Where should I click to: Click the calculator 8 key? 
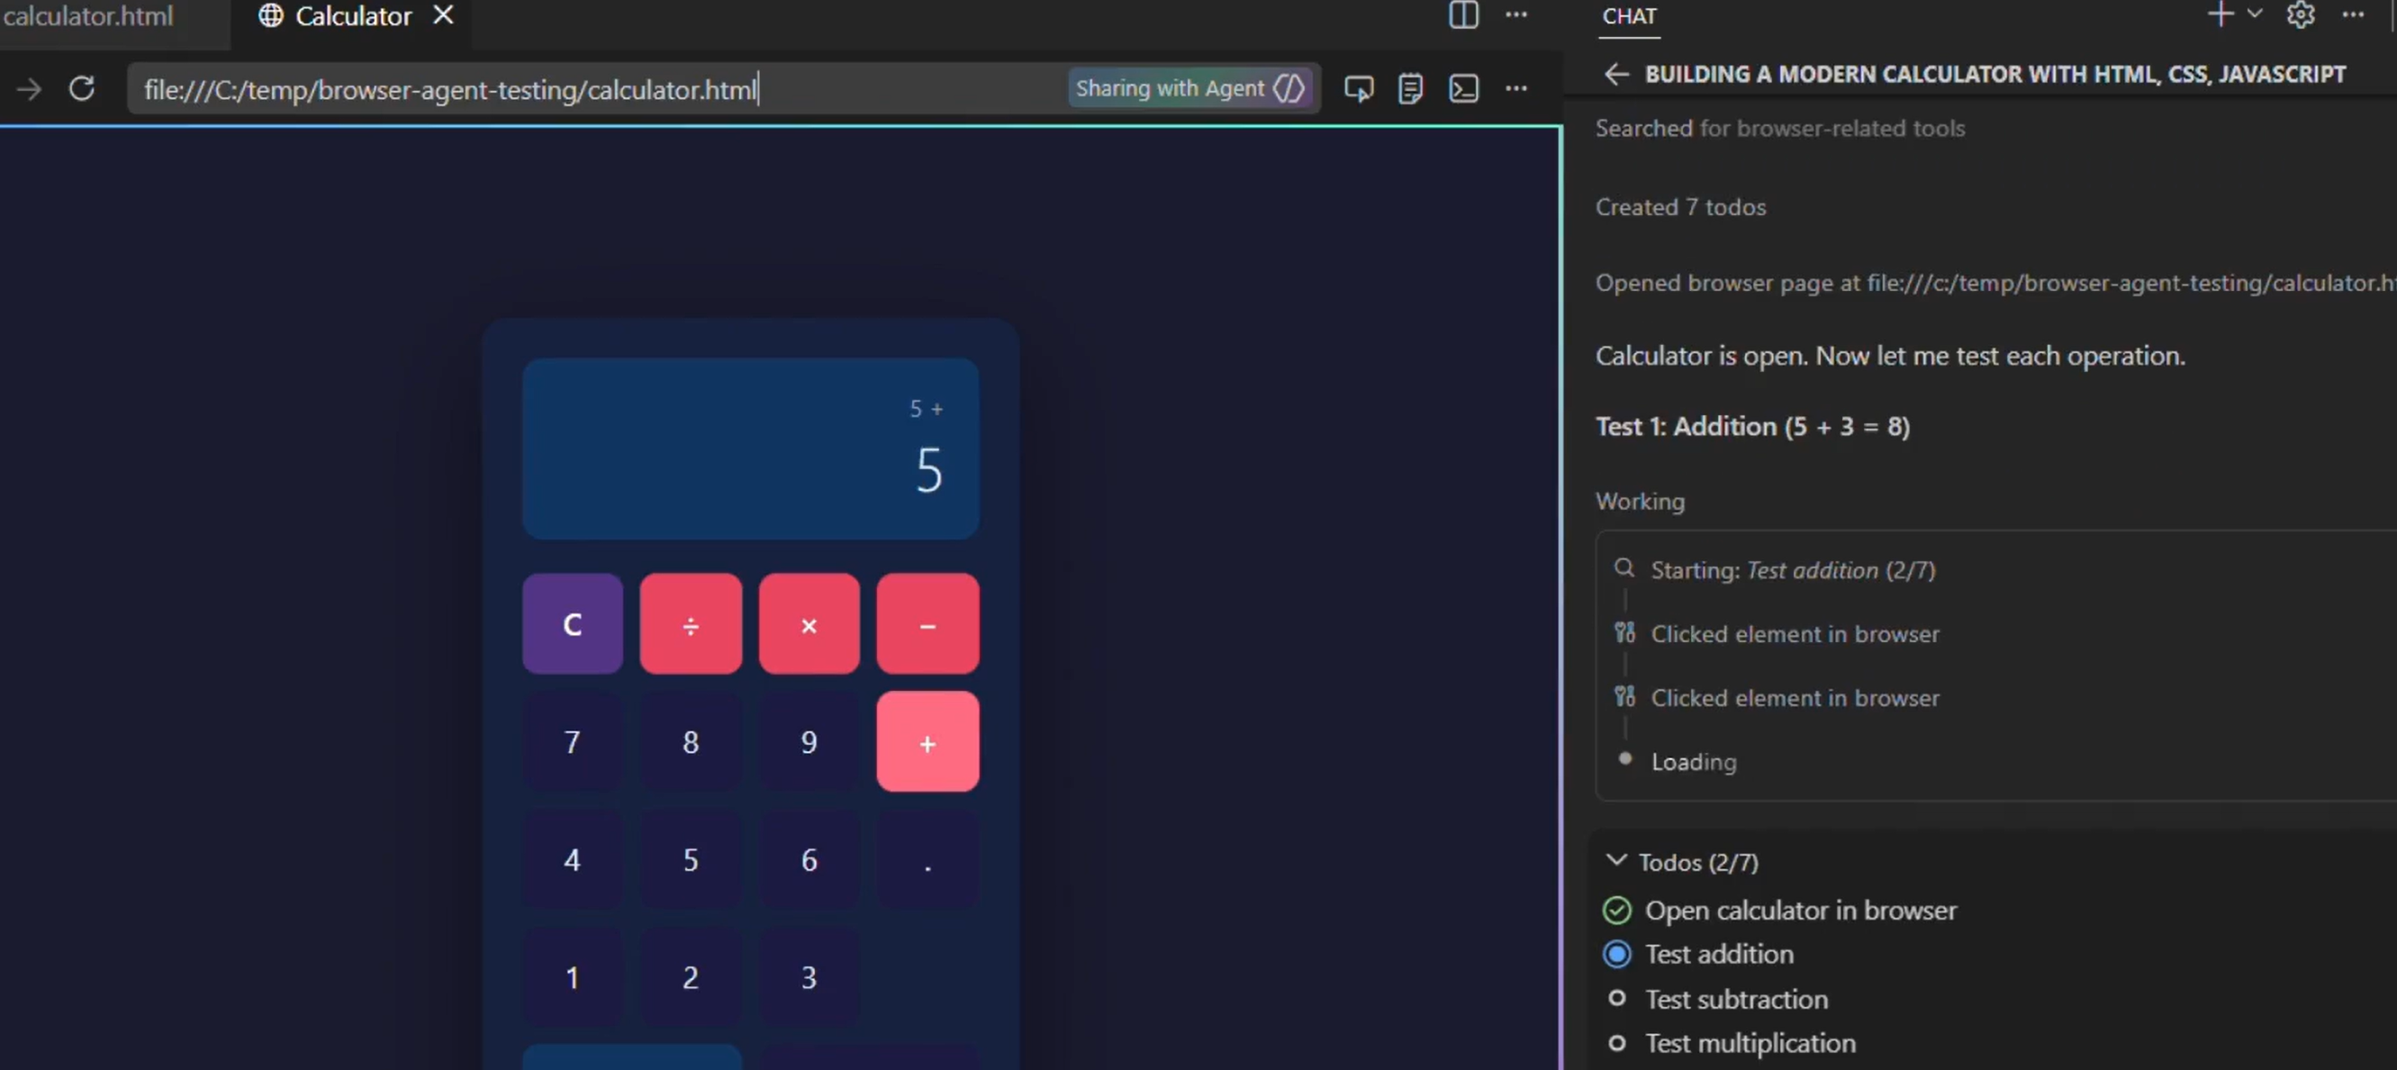pos(691,741)
